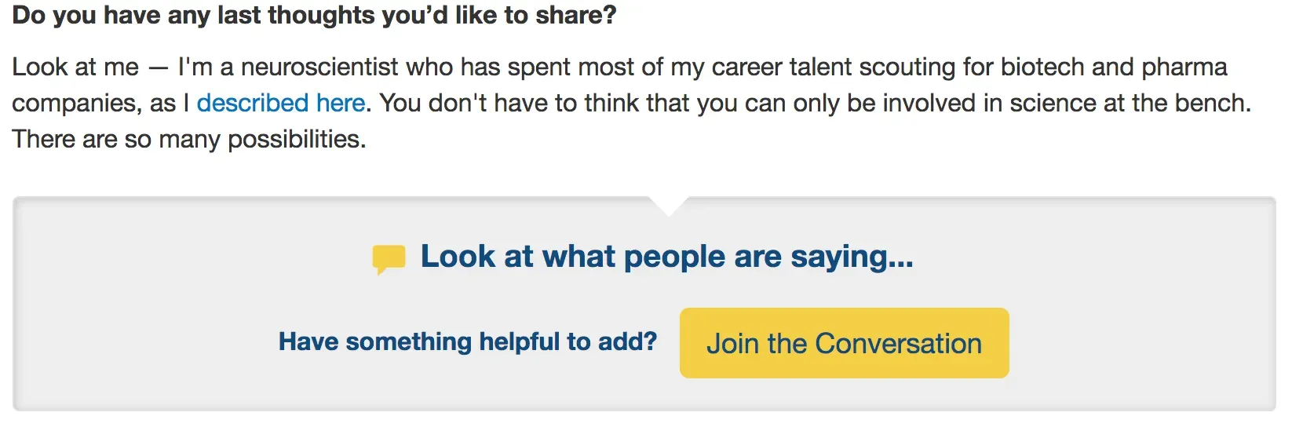Image resolution: width=1292 pixels, height=427 pixels.
Task: Click the yellow speech bubble icon
Action: click(389, 258)
